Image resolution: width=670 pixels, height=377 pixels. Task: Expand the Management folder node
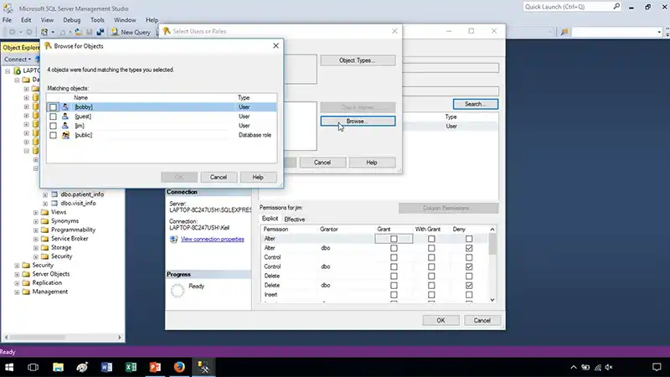tap(17, 292)
